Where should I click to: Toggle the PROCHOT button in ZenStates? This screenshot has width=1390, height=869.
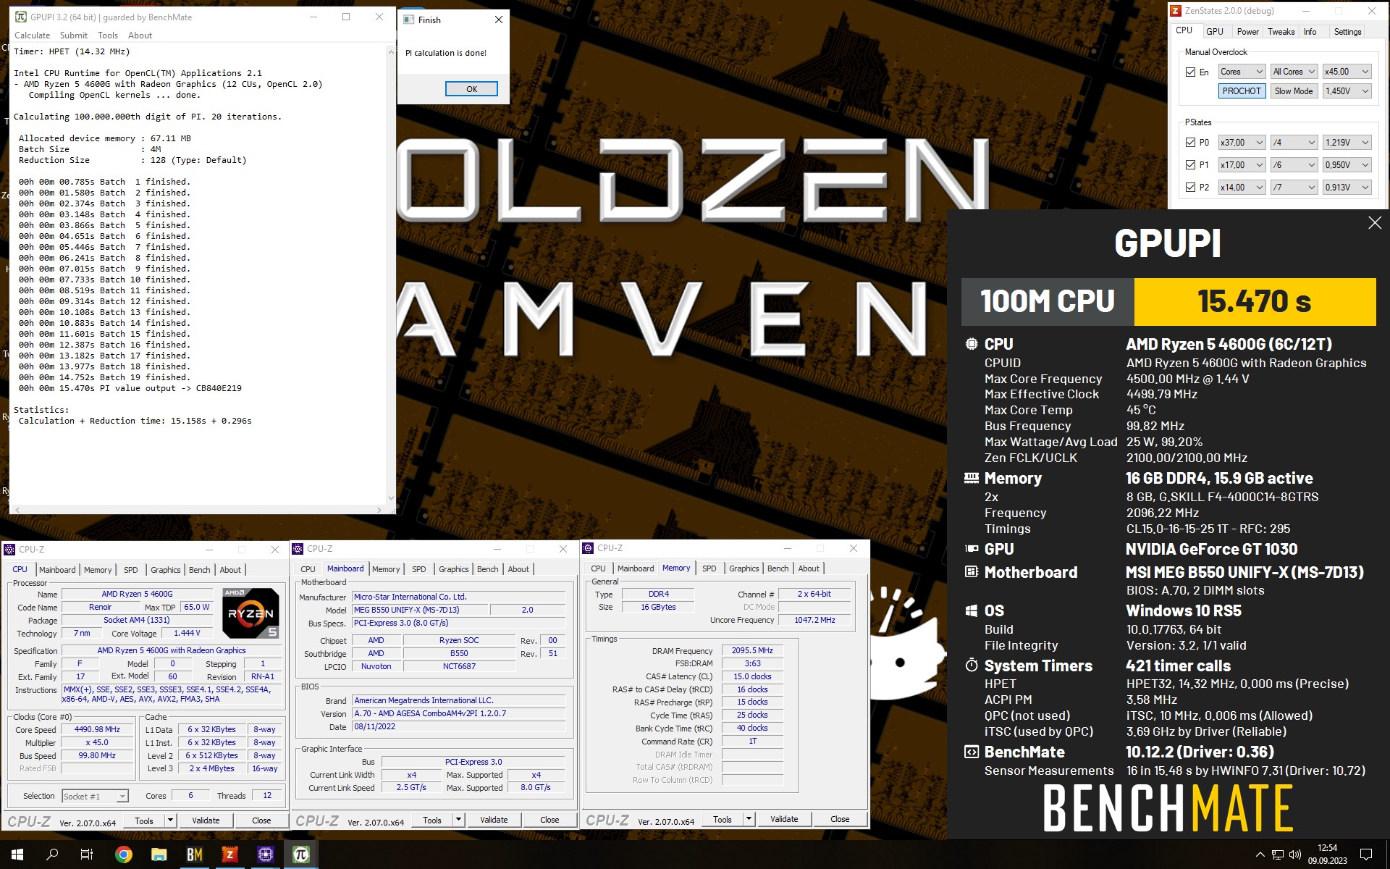point(1241,91)
